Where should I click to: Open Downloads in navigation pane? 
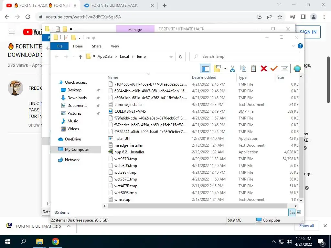[x=77, y=98]
